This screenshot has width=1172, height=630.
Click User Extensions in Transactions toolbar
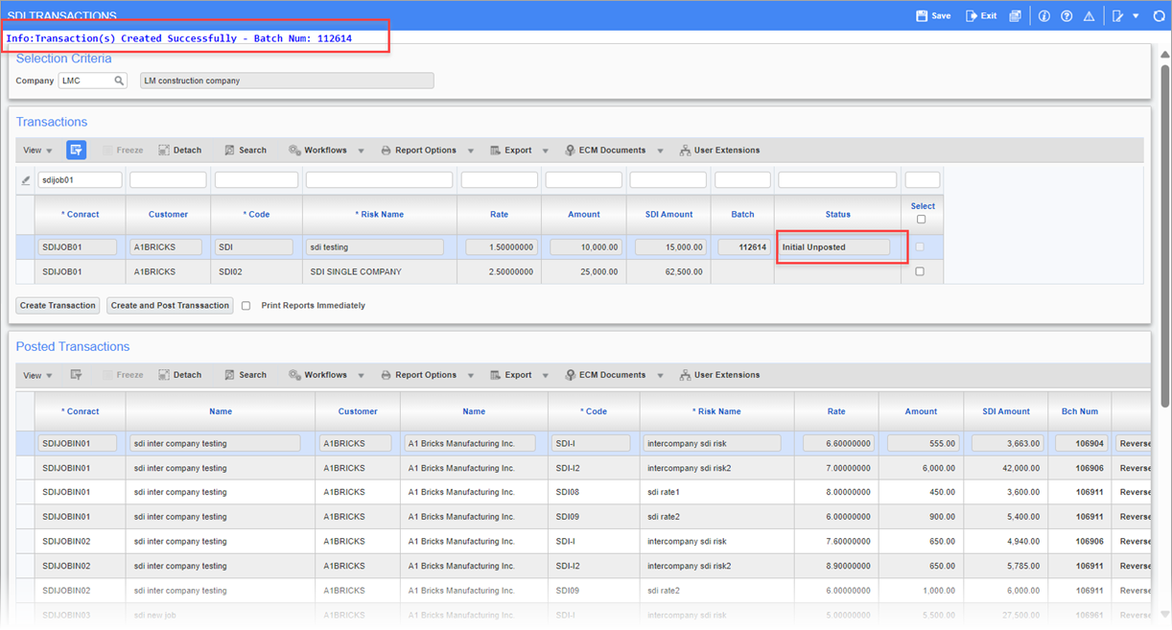click(x=719, y=151)
